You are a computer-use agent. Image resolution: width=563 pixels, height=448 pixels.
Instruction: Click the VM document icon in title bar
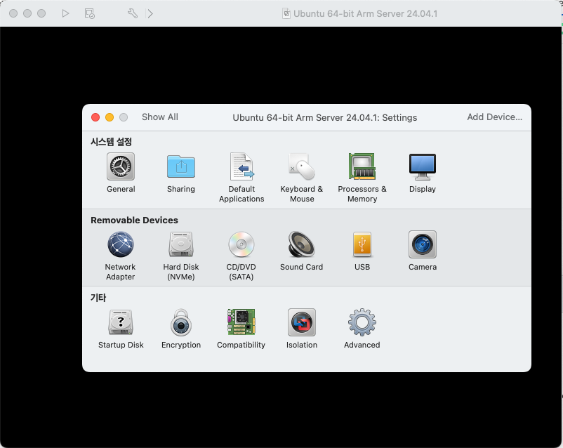(286, 13)
